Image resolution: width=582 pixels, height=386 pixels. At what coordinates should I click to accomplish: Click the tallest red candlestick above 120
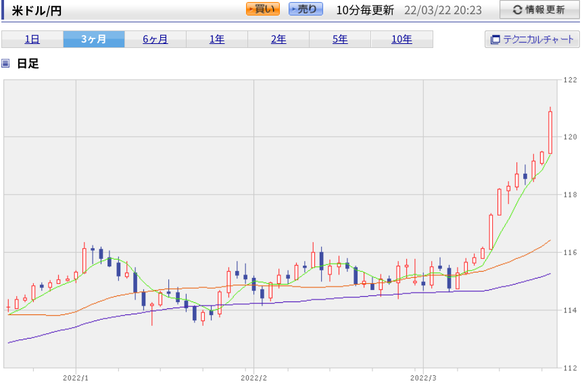coord(550,132)
